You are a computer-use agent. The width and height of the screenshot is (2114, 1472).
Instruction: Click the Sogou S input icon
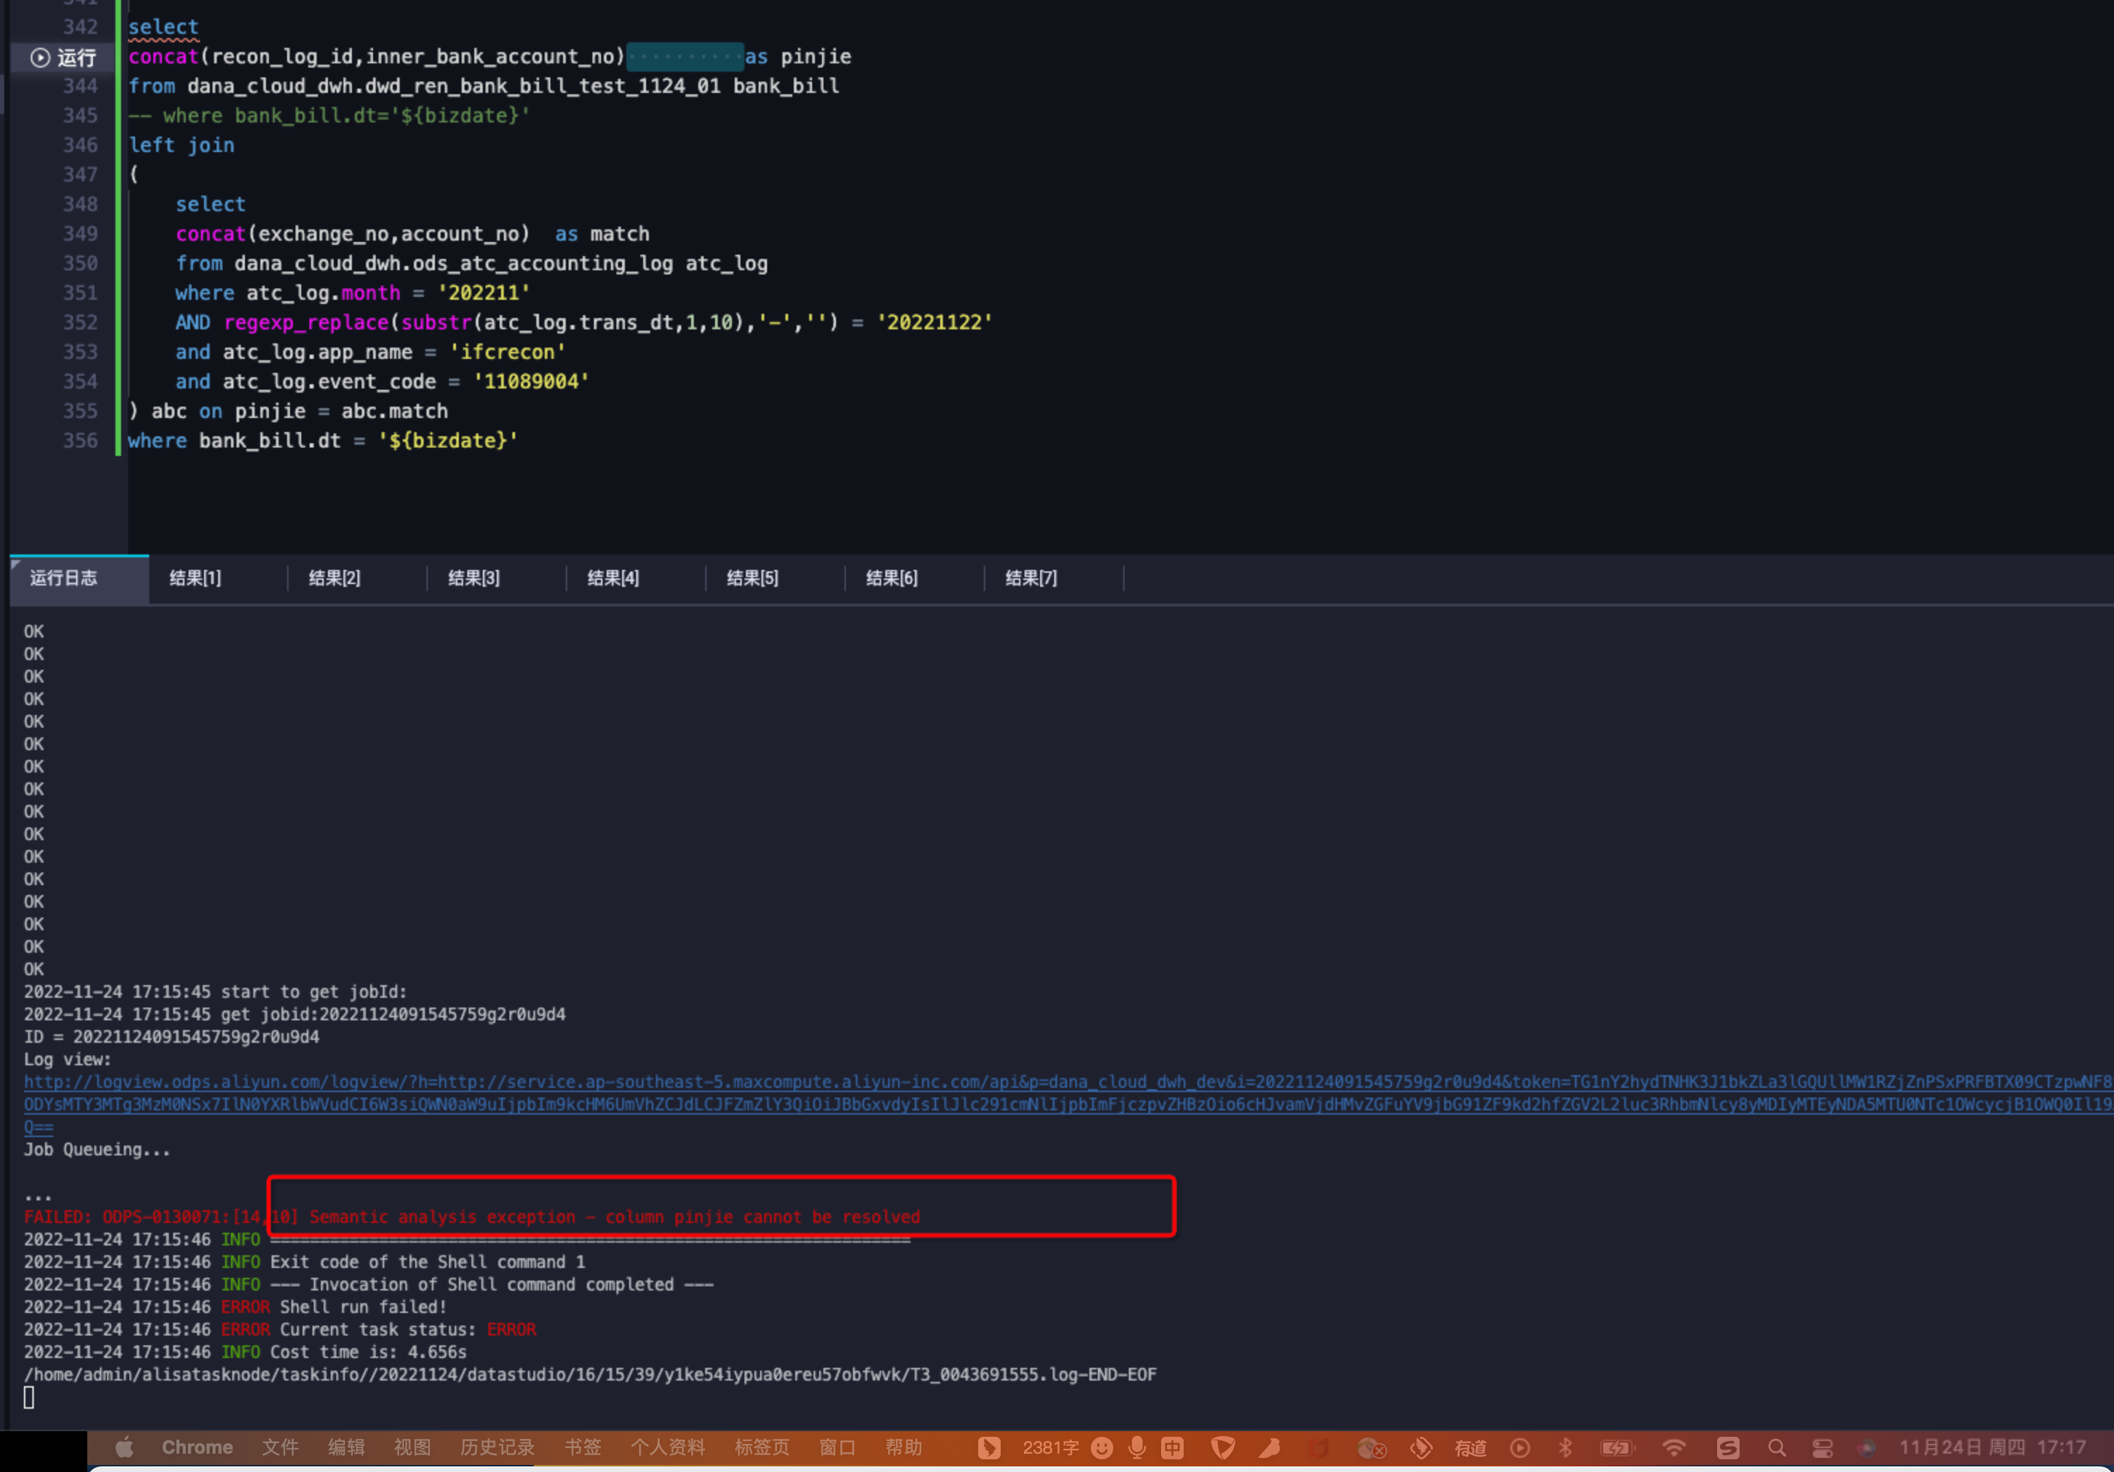(1728, 1447)
